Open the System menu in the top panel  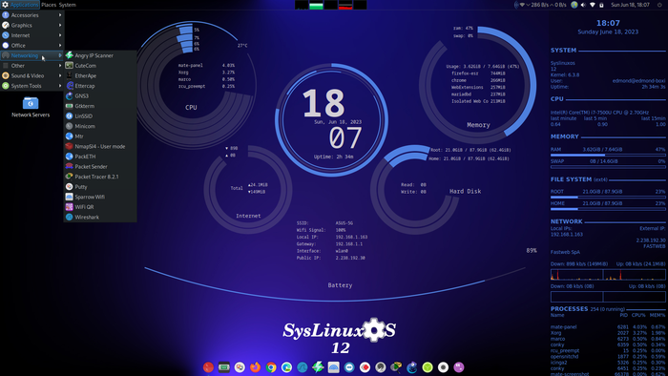[68, 5]
